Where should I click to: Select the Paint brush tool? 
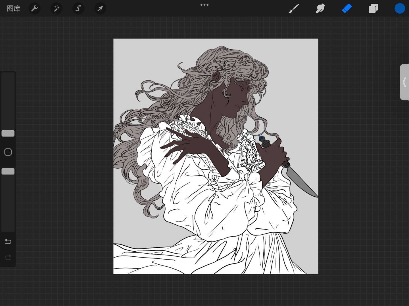[x=294, y=8]
